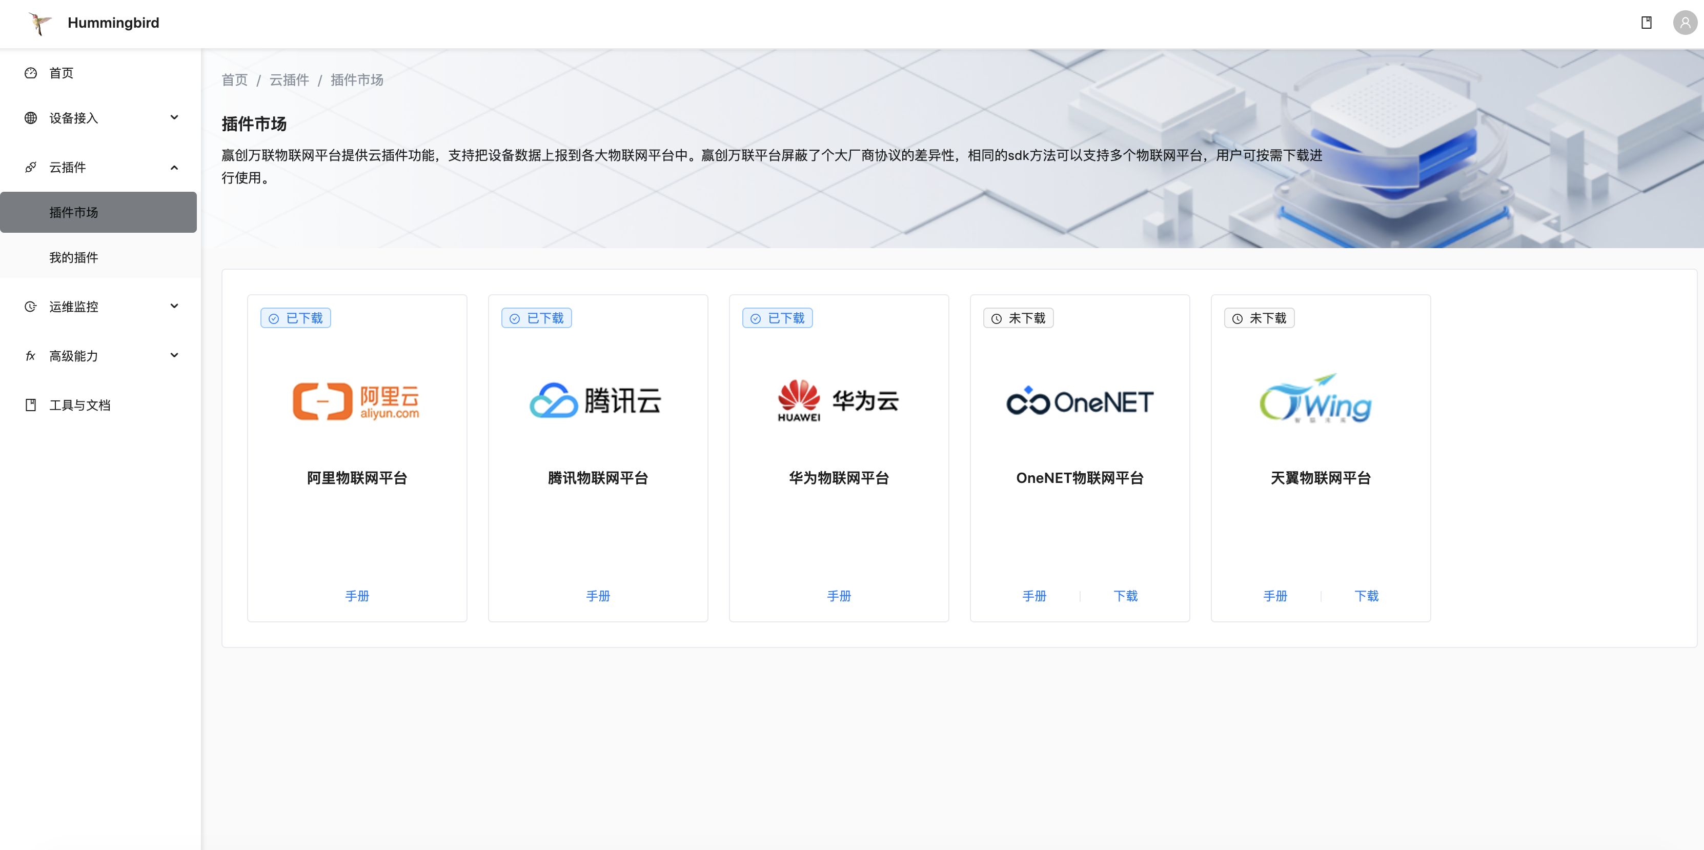1704x850 pixels.
Task: Click the 首页 dashboard icon in sidebar
Action: tap(30, 73)
